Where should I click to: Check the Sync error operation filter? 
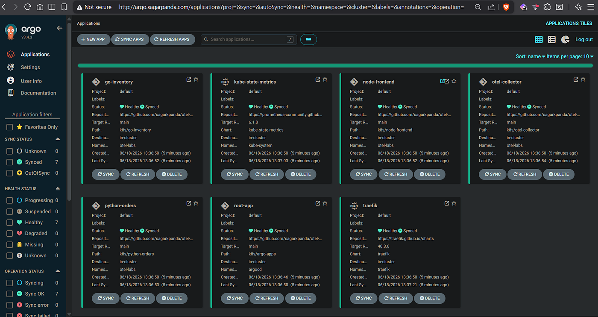pos(9,305)
